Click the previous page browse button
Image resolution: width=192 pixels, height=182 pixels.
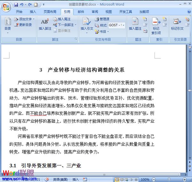click(x=190, y=162)
